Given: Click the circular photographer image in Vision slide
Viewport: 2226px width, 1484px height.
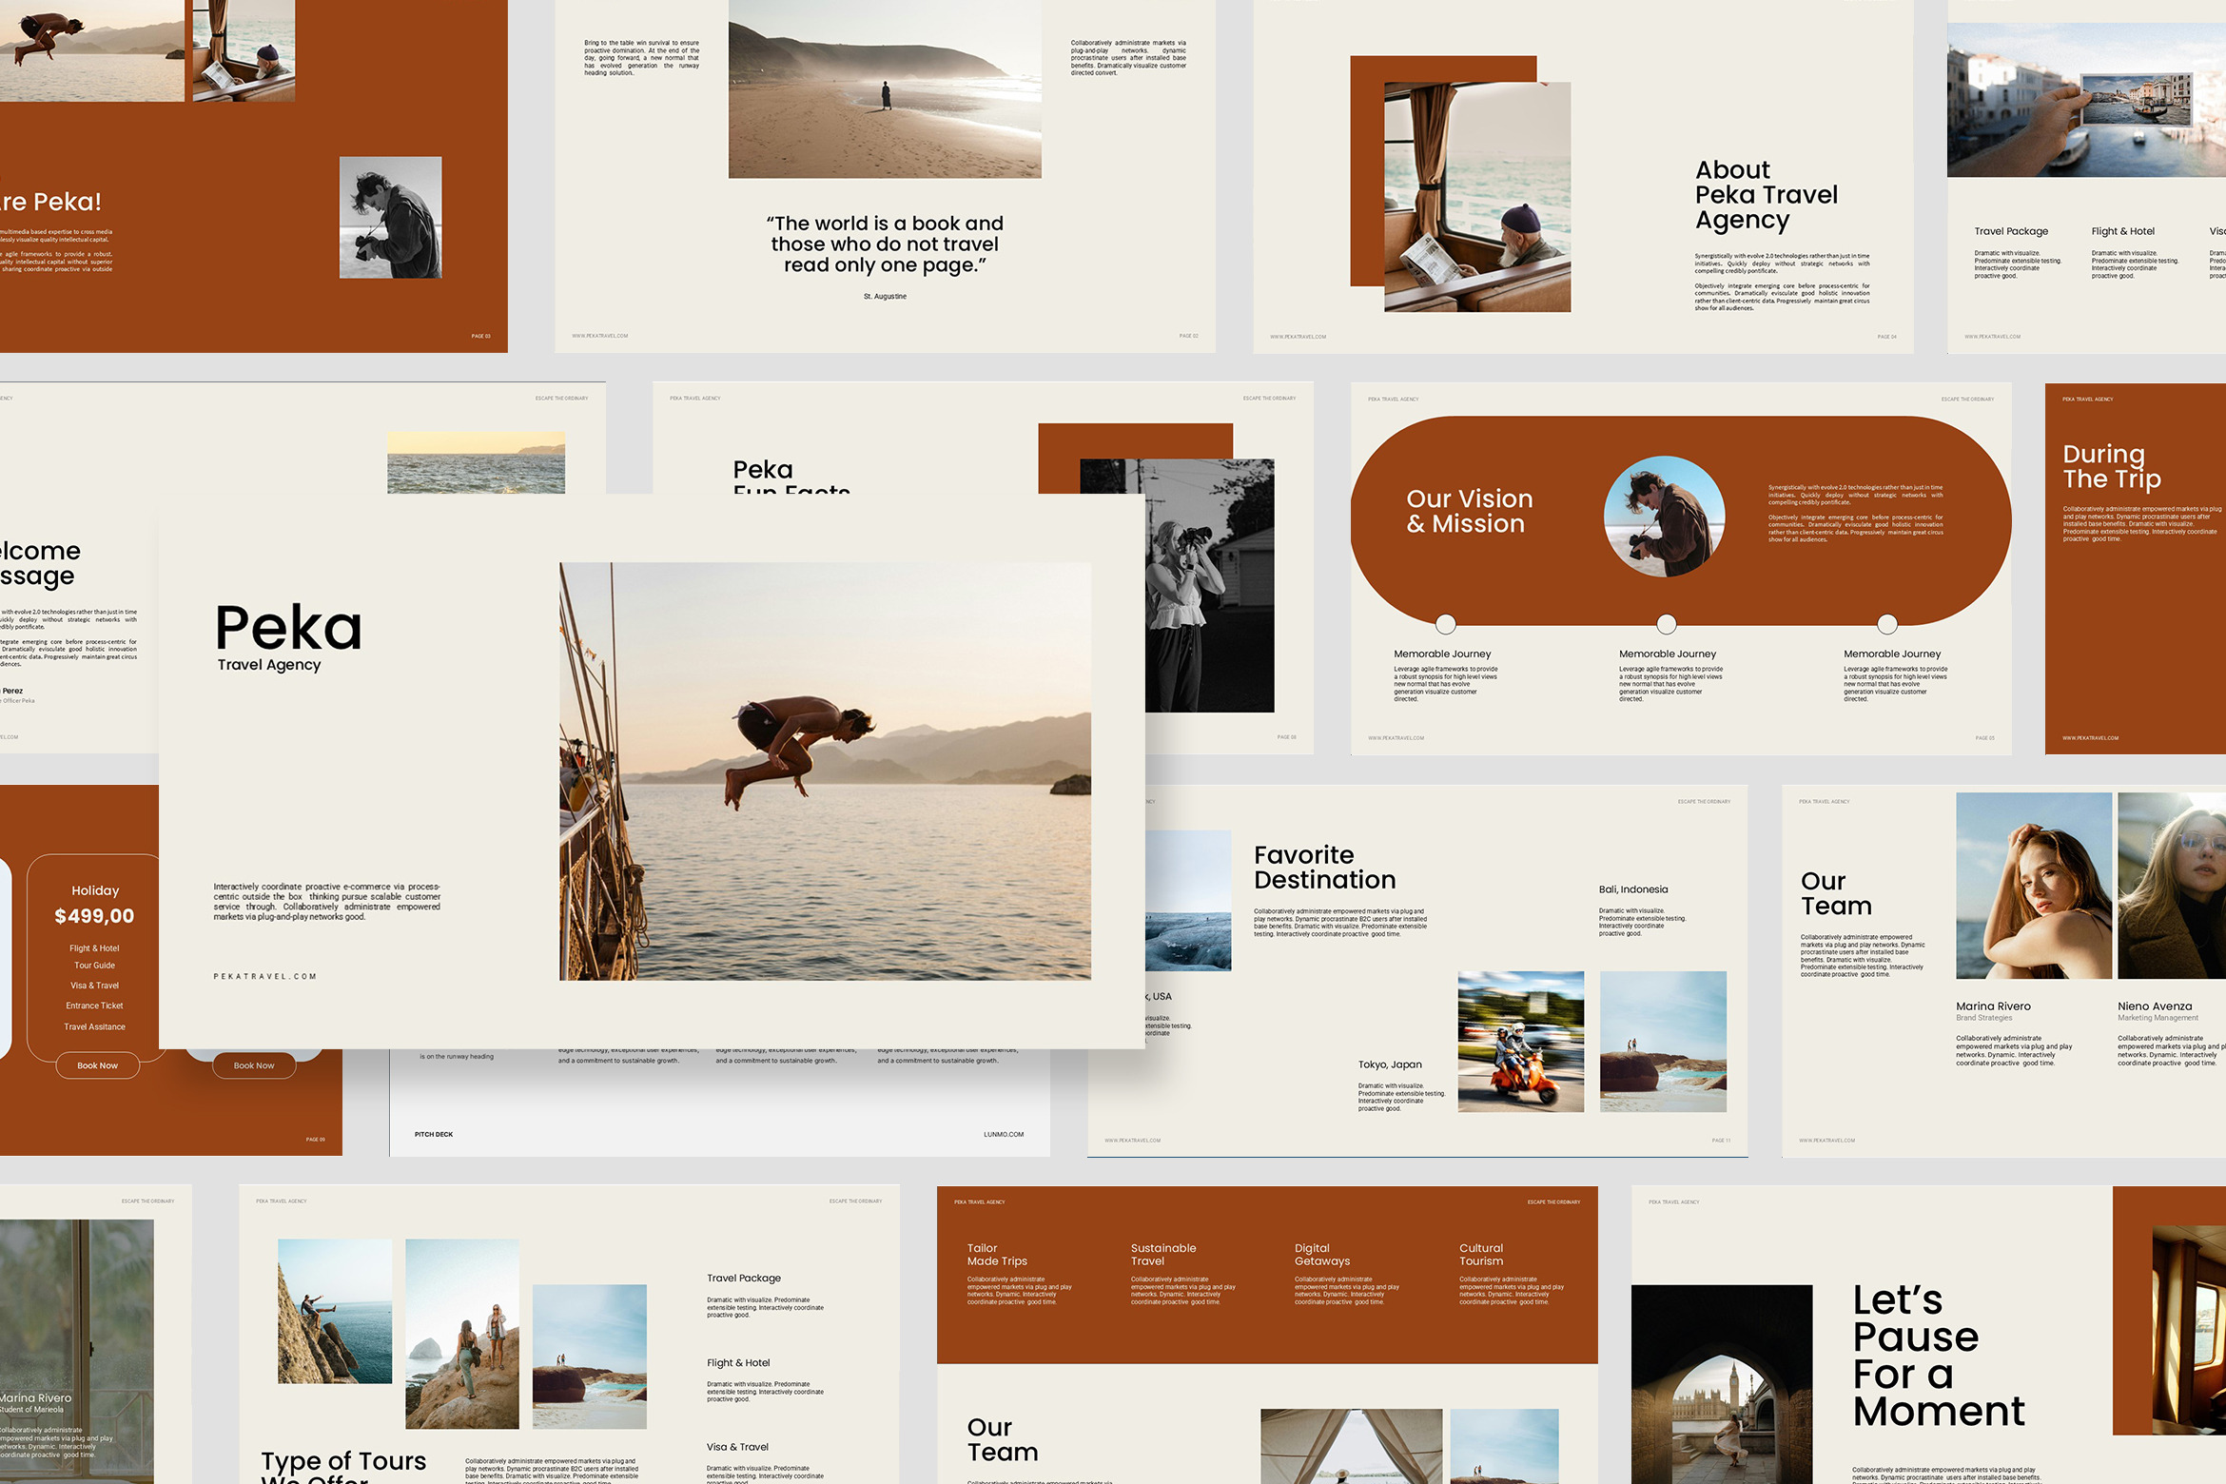Looking at the screenshot, I should (x=1664, y=517).
